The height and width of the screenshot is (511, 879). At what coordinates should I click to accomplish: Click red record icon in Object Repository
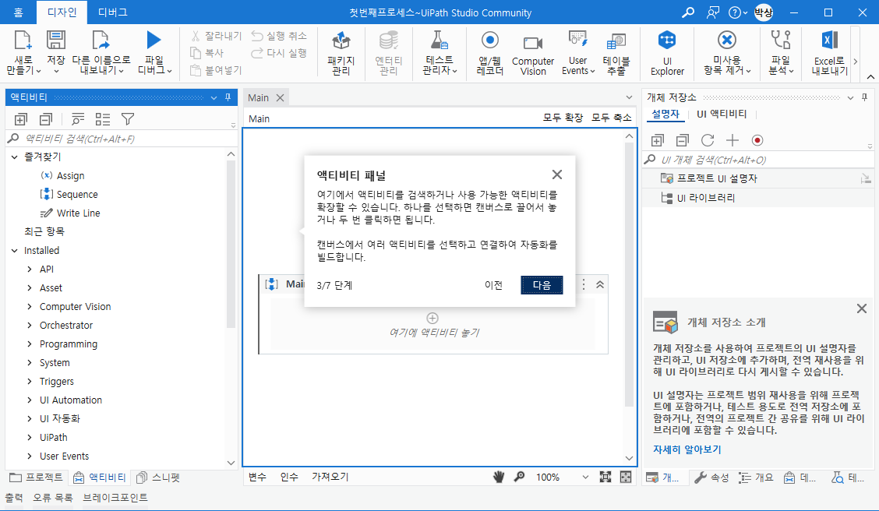757,140
